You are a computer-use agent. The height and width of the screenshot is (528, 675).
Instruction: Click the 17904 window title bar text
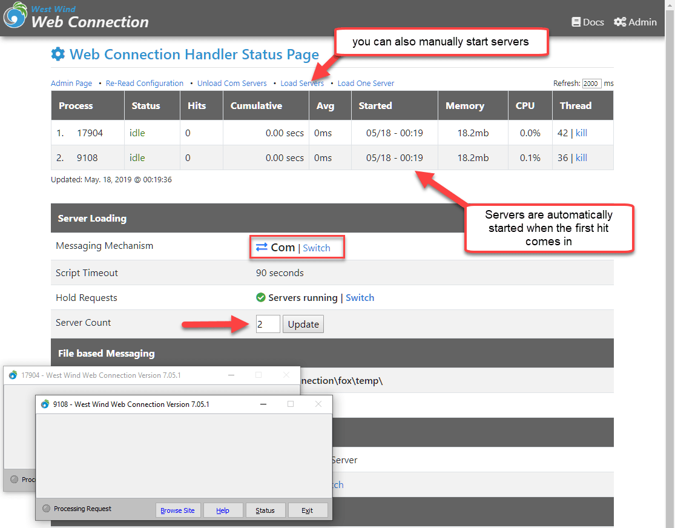tap(100, 375)
